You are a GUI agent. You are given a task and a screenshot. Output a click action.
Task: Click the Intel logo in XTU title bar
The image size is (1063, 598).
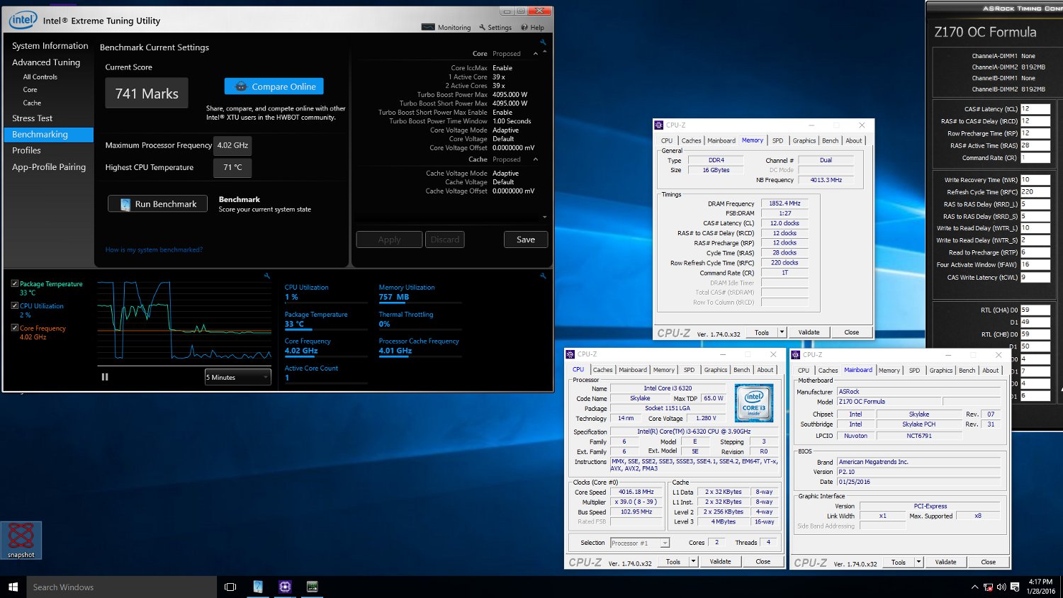pyautogui.click(x=23, y=20)
